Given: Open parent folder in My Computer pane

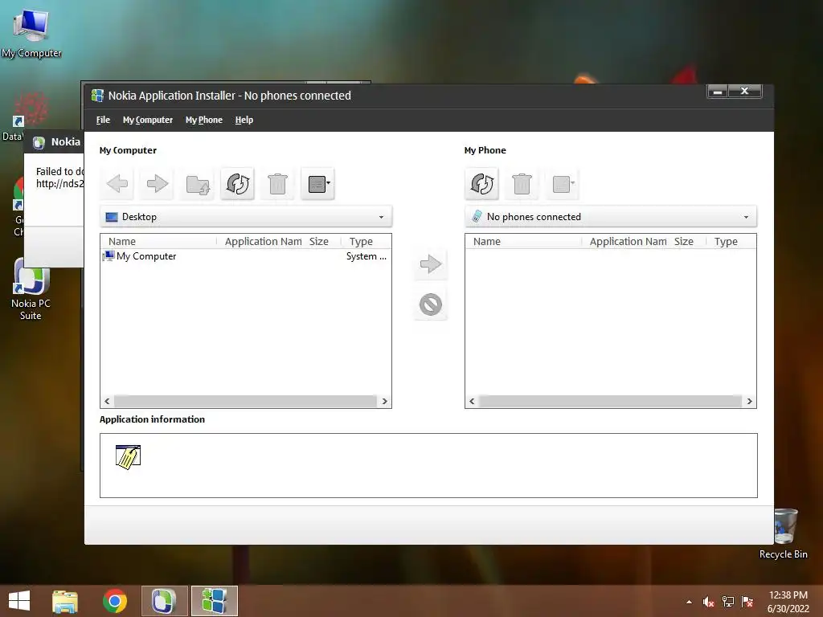Looking at the screenshot, I should point(198,184).
